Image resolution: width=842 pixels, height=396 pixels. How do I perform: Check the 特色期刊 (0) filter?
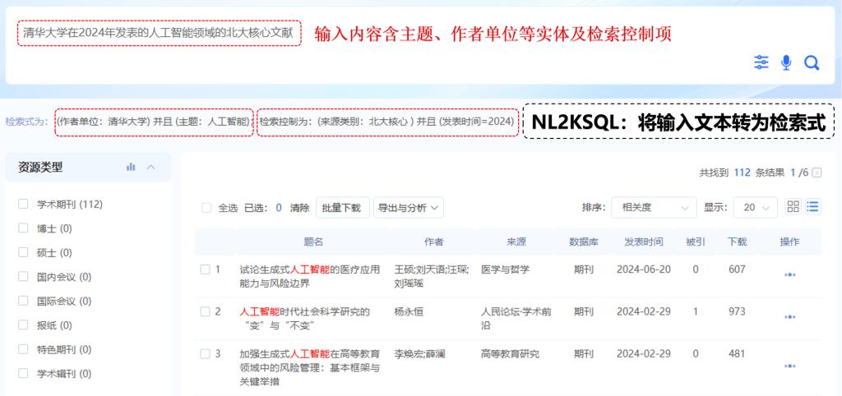pos(23,349)
